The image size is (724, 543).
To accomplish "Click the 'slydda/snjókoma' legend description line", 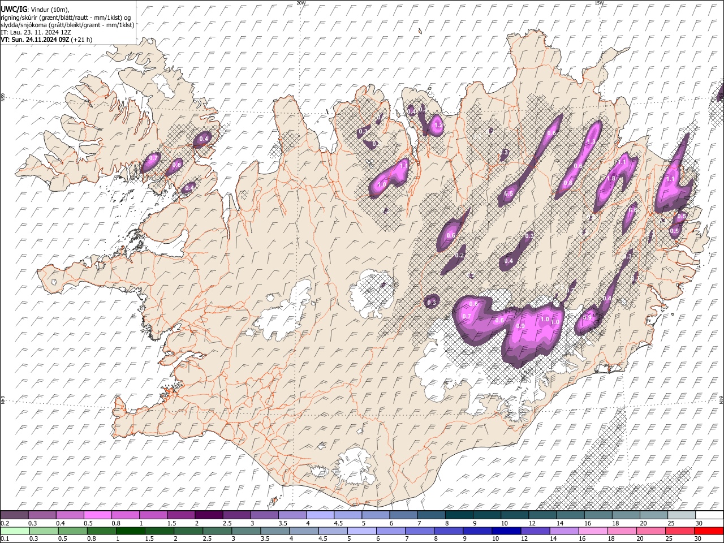I will coord(68,25).
